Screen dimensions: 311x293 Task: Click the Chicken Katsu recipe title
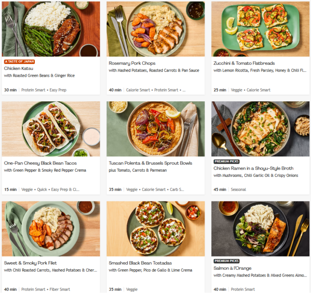coord(19,68)
